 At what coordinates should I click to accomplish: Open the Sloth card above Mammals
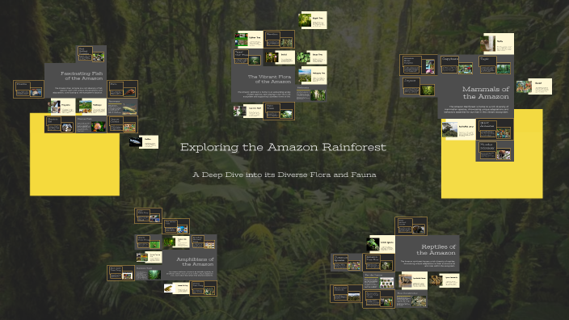tap(497, 44)
